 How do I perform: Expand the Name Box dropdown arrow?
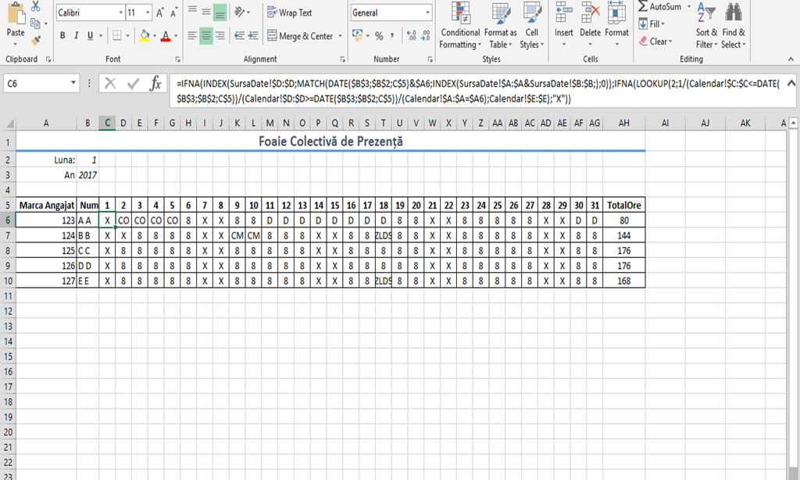pos(73,83)
